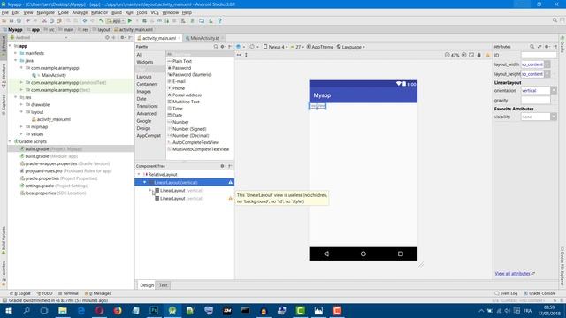The image size is (566, 318).
Task: Select AutoCompleteTextView in the Palette
Action: coord(195,142)
